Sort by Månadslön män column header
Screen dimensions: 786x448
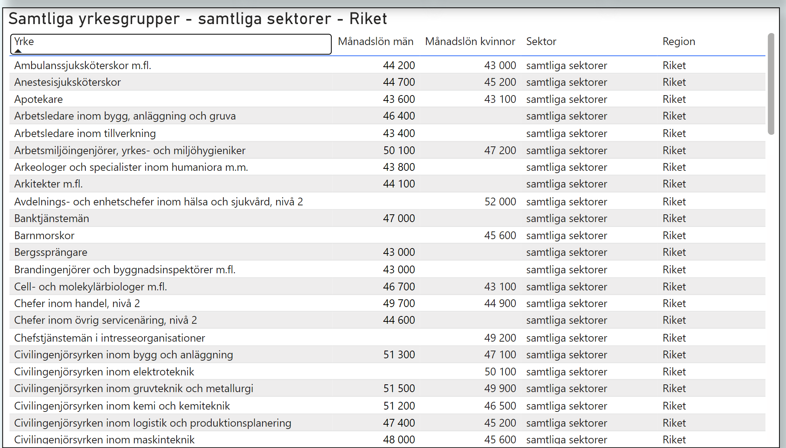tap(375, 42)
